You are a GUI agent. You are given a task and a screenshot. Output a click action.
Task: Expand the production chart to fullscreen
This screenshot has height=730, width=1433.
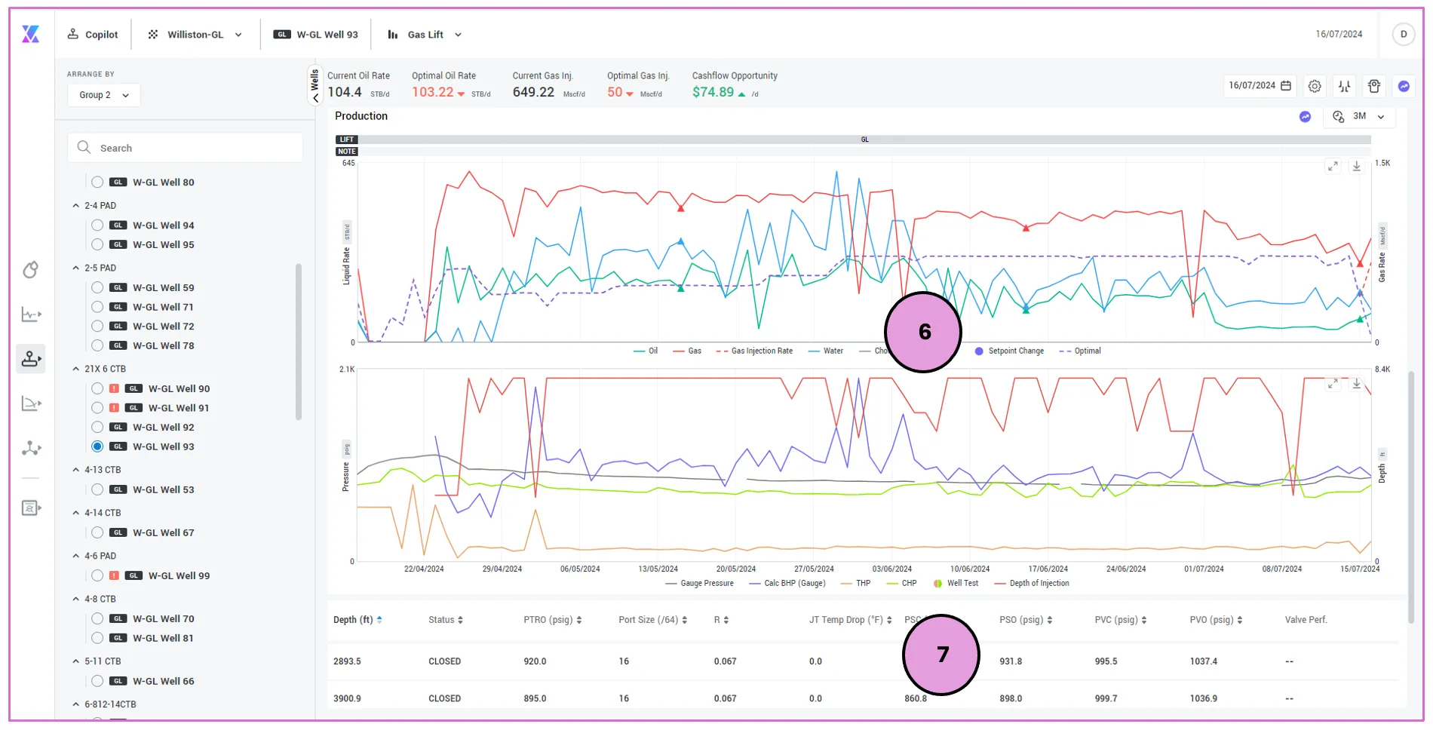point(1333,166)
